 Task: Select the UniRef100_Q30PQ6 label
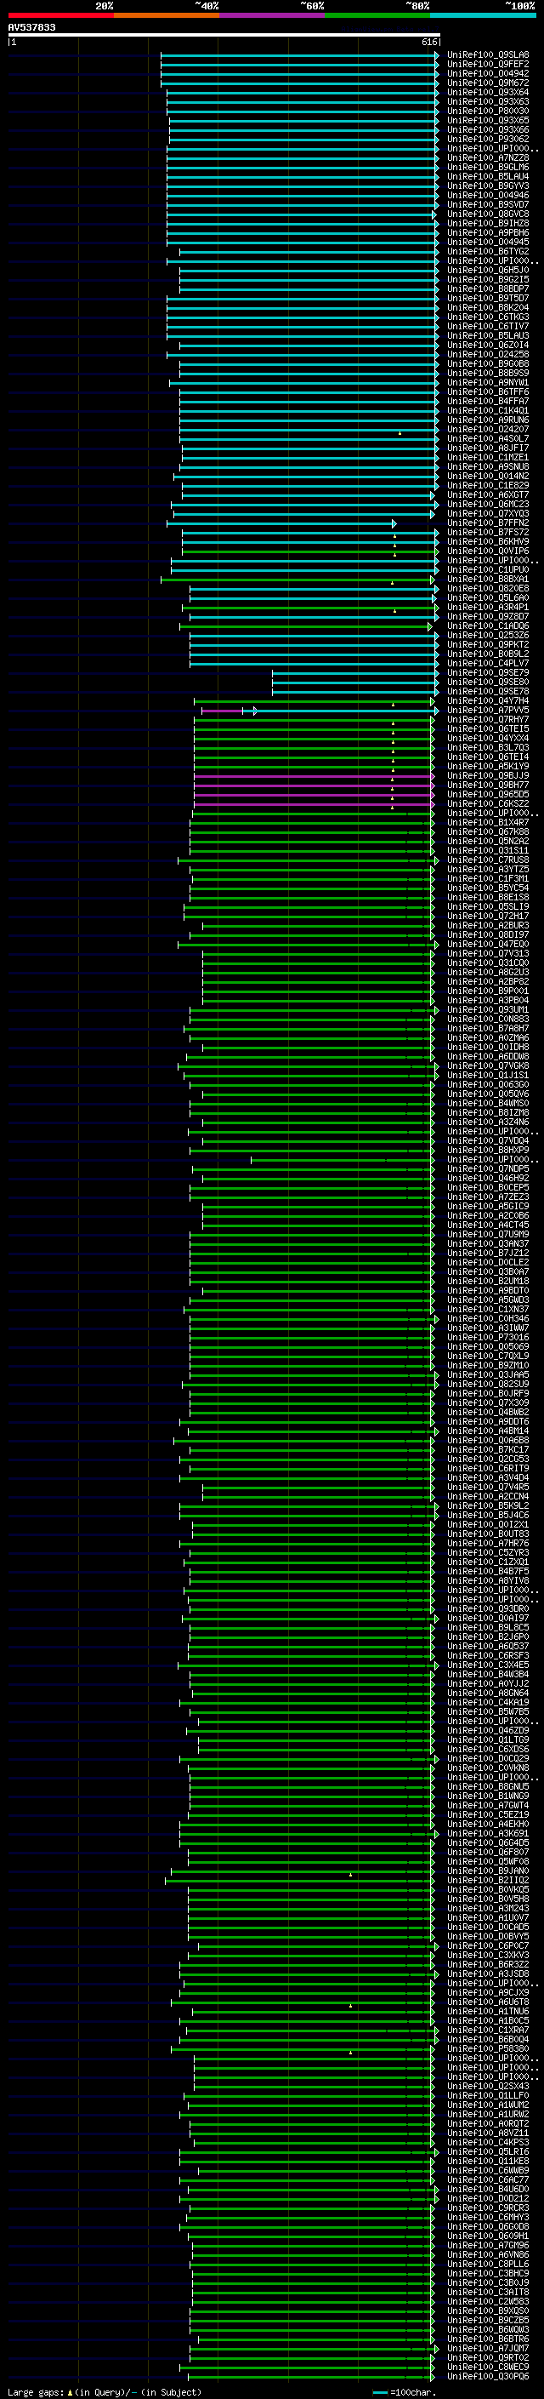[488, 2376]
